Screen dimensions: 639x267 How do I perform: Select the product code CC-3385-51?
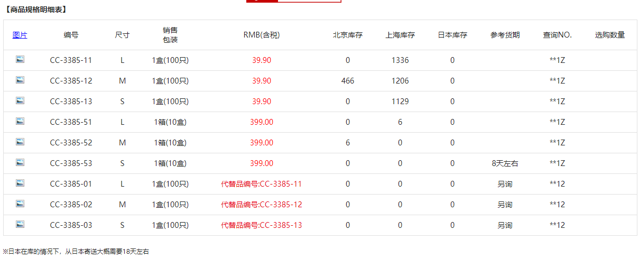click(x=71, y=122)
